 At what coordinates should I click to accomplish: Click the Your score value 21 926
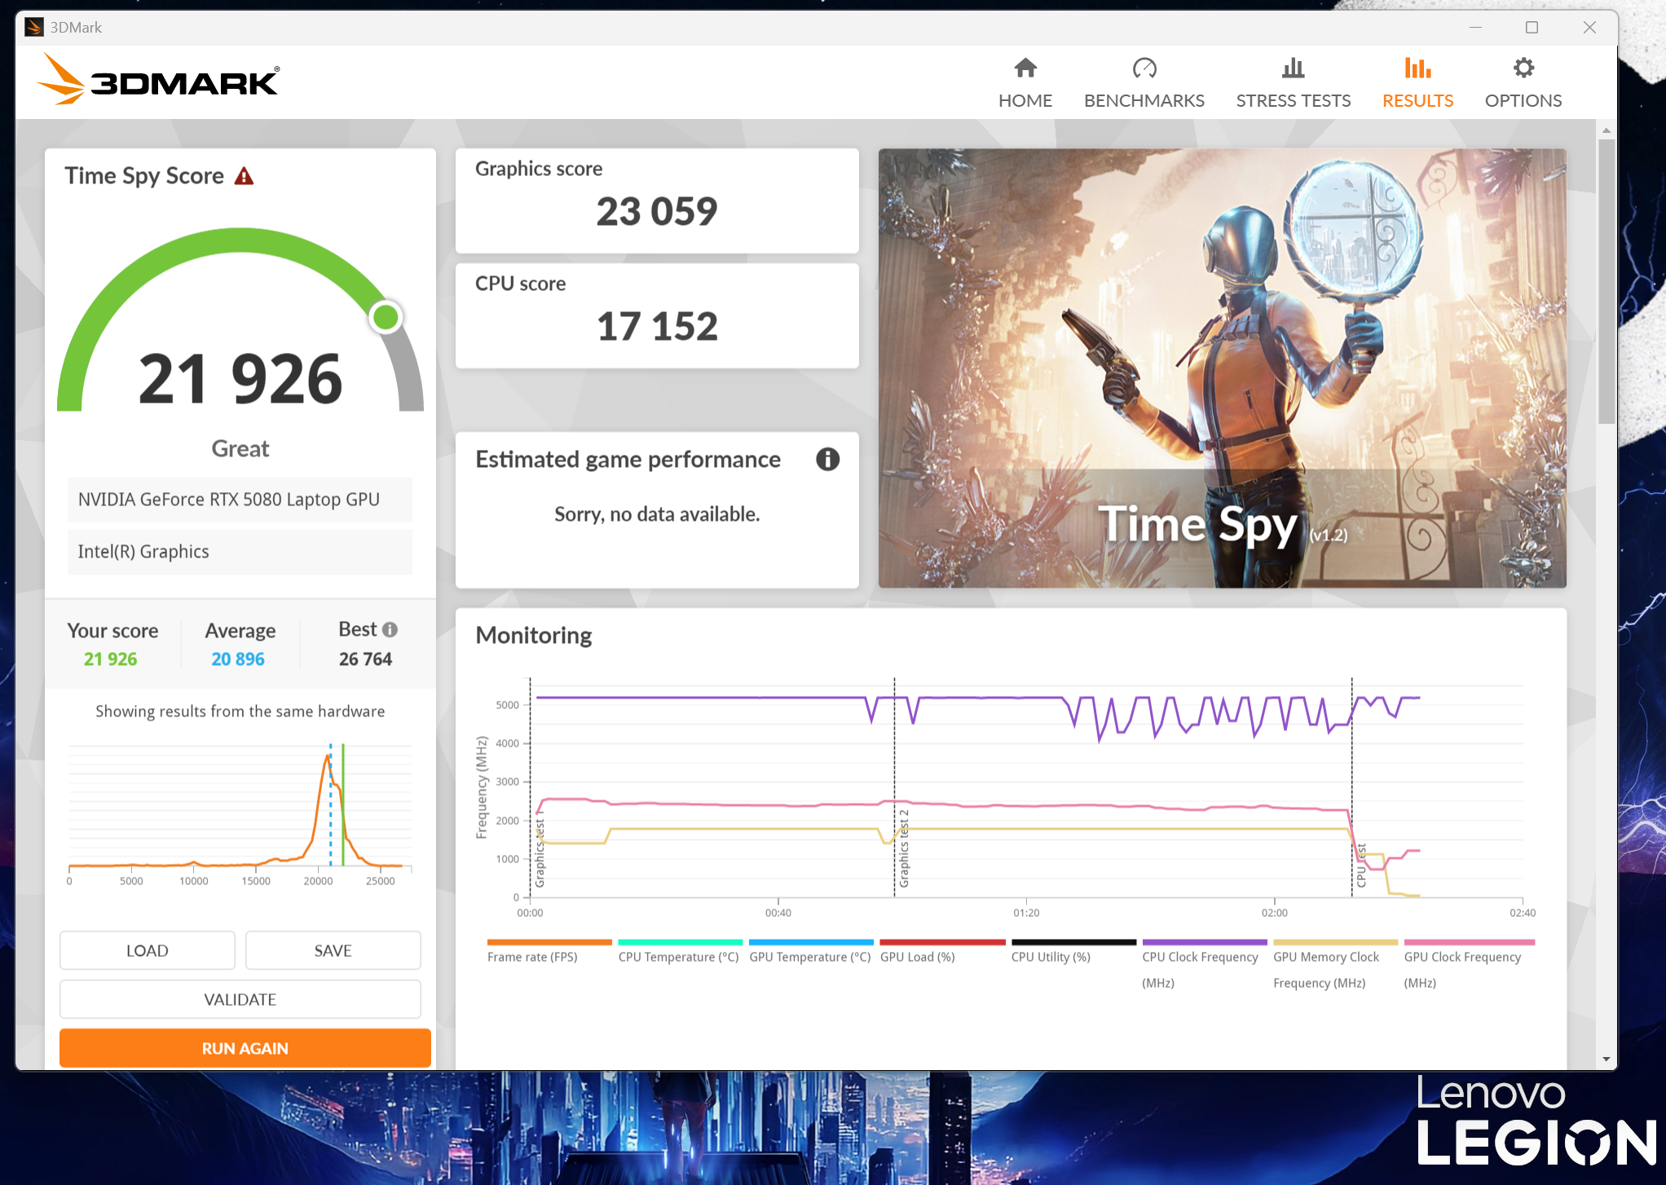click(111, 659)
